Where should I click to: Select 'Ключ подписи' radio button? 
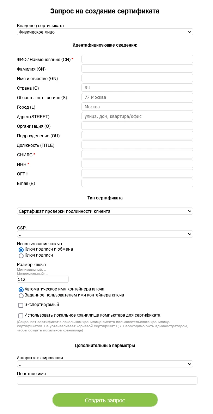21,256
